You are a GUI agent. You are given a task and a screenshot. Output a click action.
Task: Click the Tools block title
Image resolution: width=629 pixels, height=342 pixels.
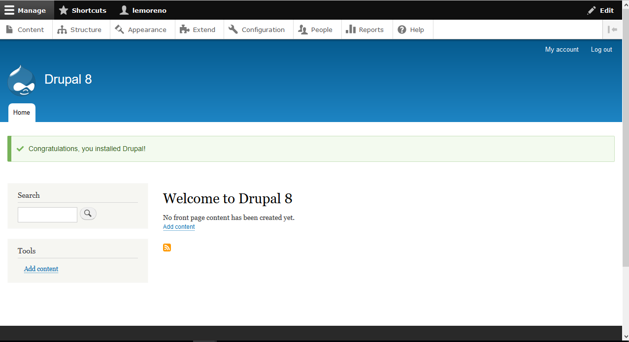27,251
